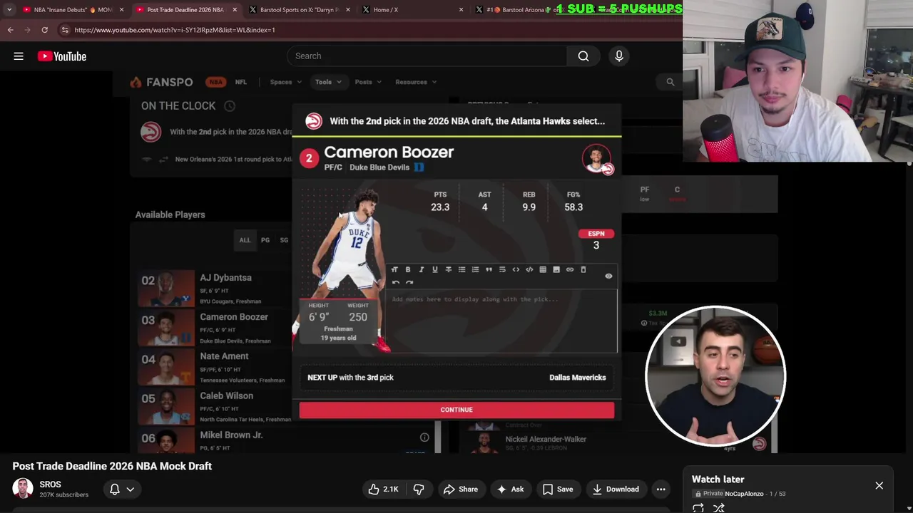This screenshot has width=913, height=513.
Task: Toggle italic in the pick notes editor
Action: pyautogui.click(x=422, y=269)
